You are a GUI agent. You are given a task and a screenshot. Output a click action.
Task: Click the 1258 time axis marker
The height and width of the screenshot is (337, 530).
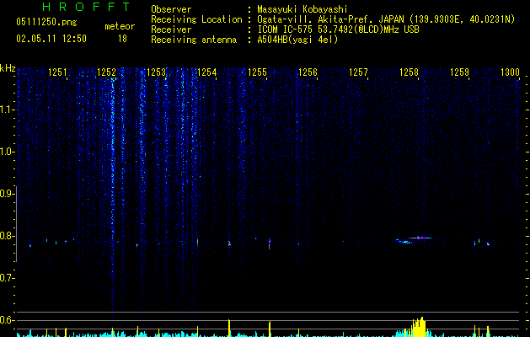click(409, 72)
